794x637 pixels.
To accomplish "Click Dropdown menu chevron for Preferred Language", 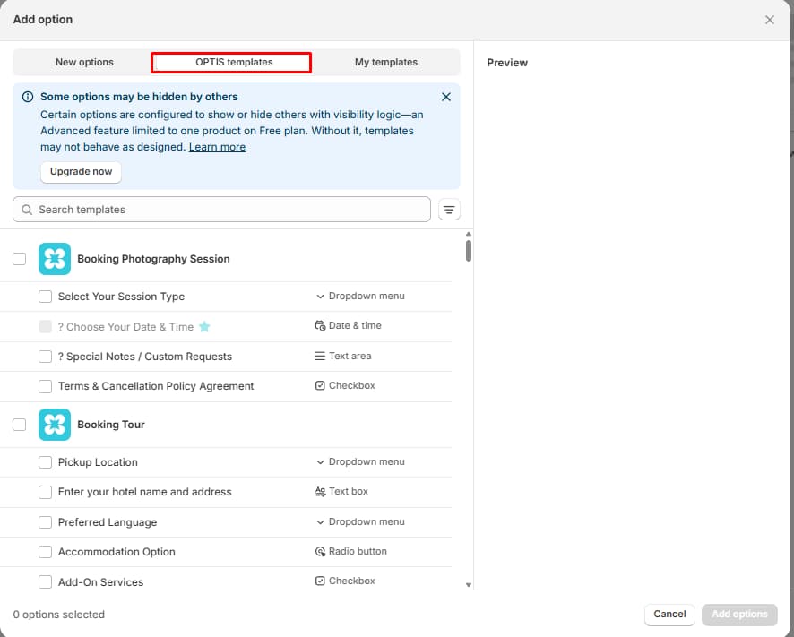I will click(320, 522).
